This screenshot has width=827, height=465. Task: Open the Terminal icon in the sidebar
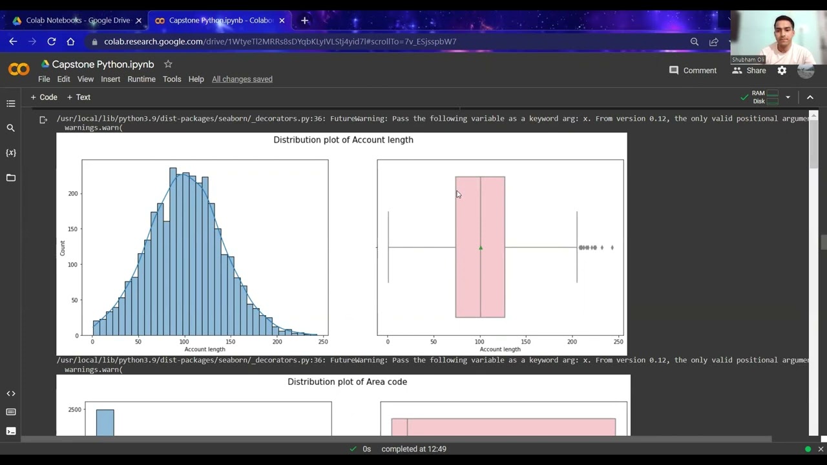coord(11,431)
